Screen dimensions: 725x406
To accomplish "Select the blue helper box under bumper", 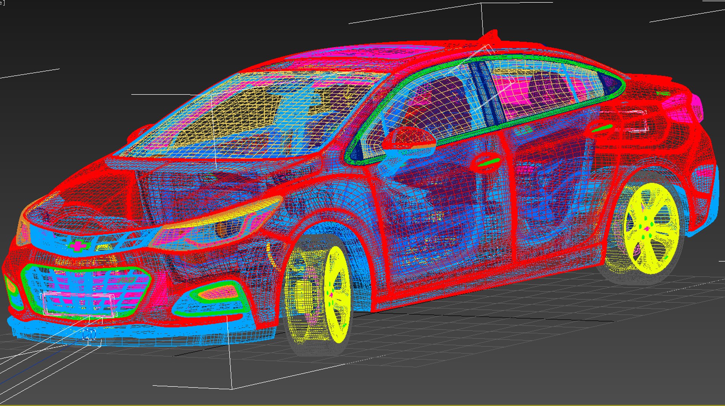I will (89, 335).
